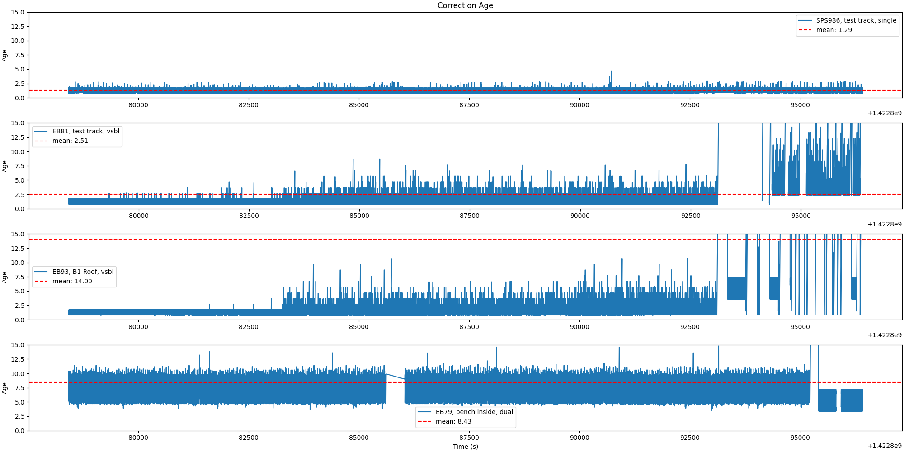
Task: Click the diagonal line bridging the EB79 data gap
Action: 395,376
